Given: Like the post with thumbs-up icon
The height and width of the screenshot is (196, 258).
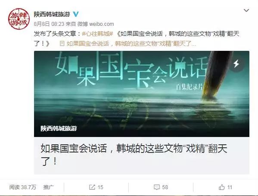Looking at the screenshot, I should tap(222, 187).
